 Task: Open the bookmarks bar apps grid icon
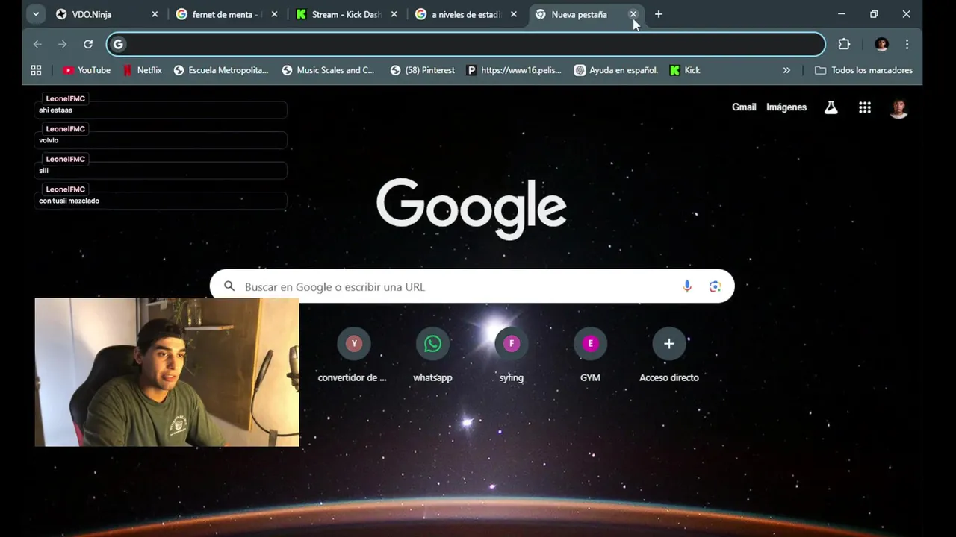point(36,70)
